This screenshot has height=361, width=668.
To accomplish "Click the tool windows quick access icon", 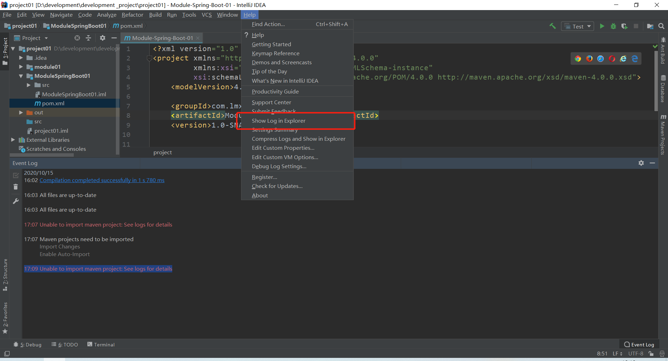I will tap(7, 354).
